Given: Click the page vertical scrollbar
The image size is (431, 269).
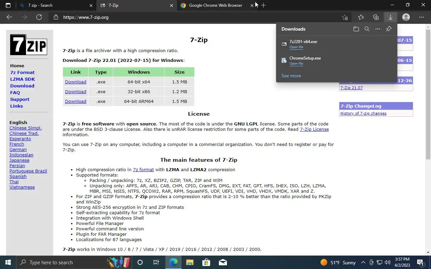Looking at the screenshot, I should point(428,94).
